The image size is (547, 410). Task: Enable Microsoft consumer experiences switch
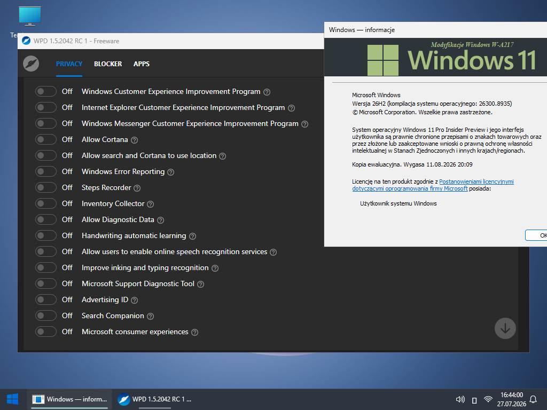pos(46,332)
